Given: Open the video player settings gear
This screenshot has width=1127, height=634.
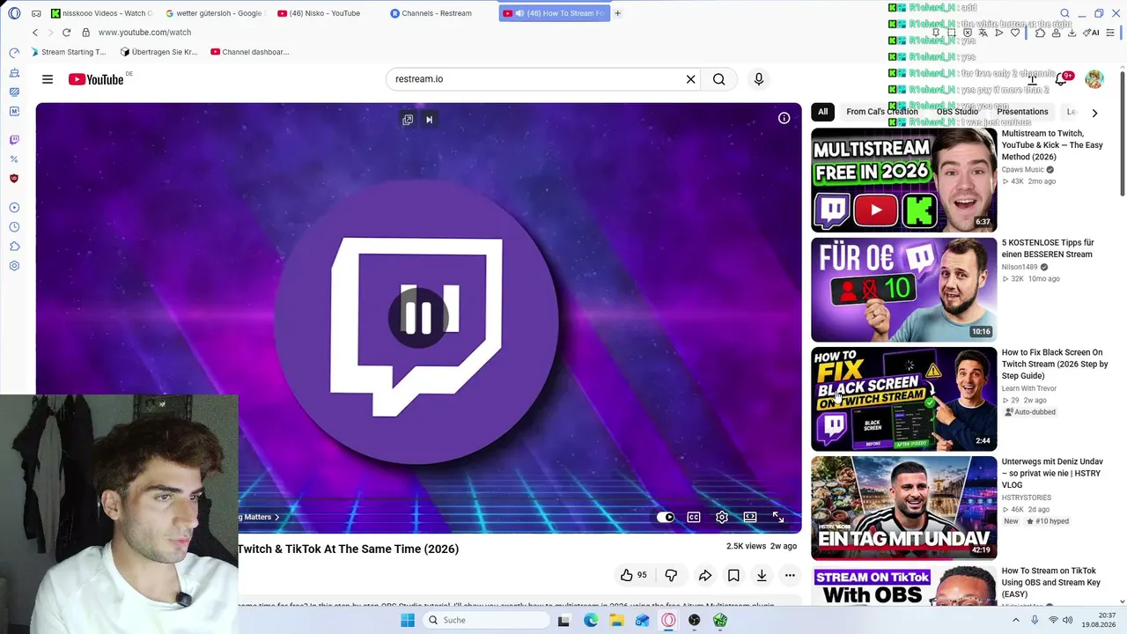Looking at the screenshot, I should click(722, 517).
